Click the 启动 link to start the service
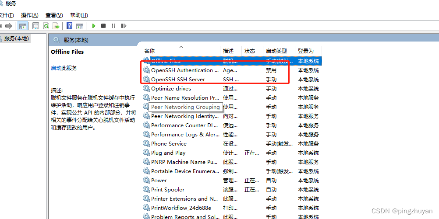439x219 pixels. (x=56, y=68)
